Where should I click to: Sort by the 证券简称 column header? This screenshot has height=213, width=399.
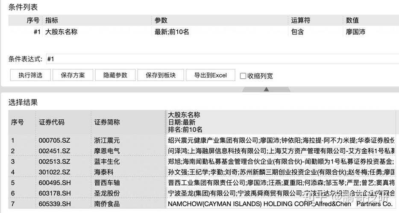click(107, 122)
